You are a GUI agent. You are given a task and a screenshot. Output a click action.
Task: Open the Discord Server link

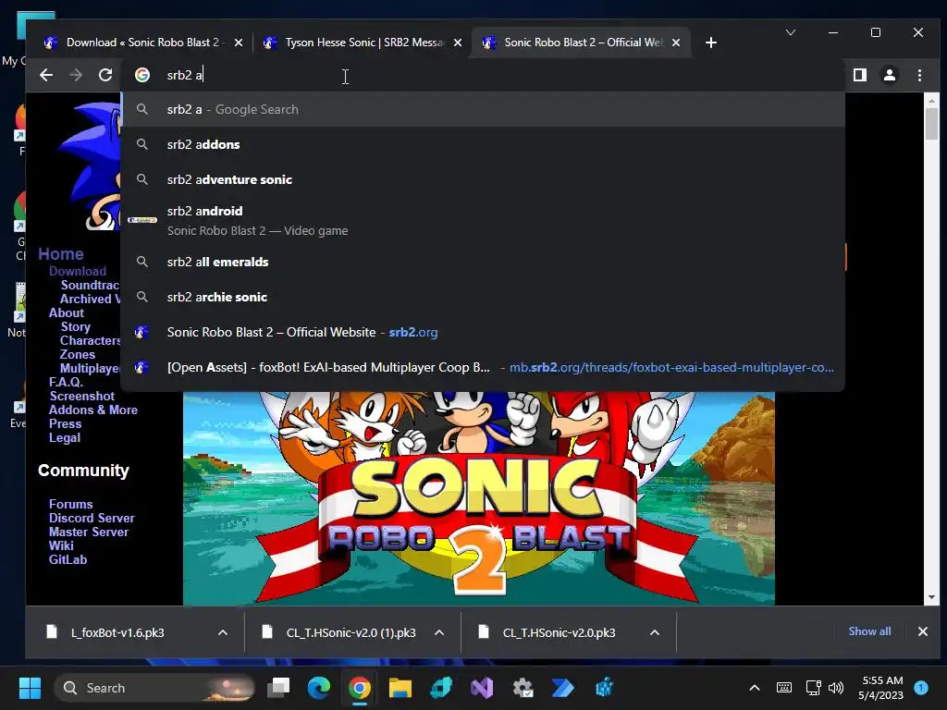click(x=92, y=518)
